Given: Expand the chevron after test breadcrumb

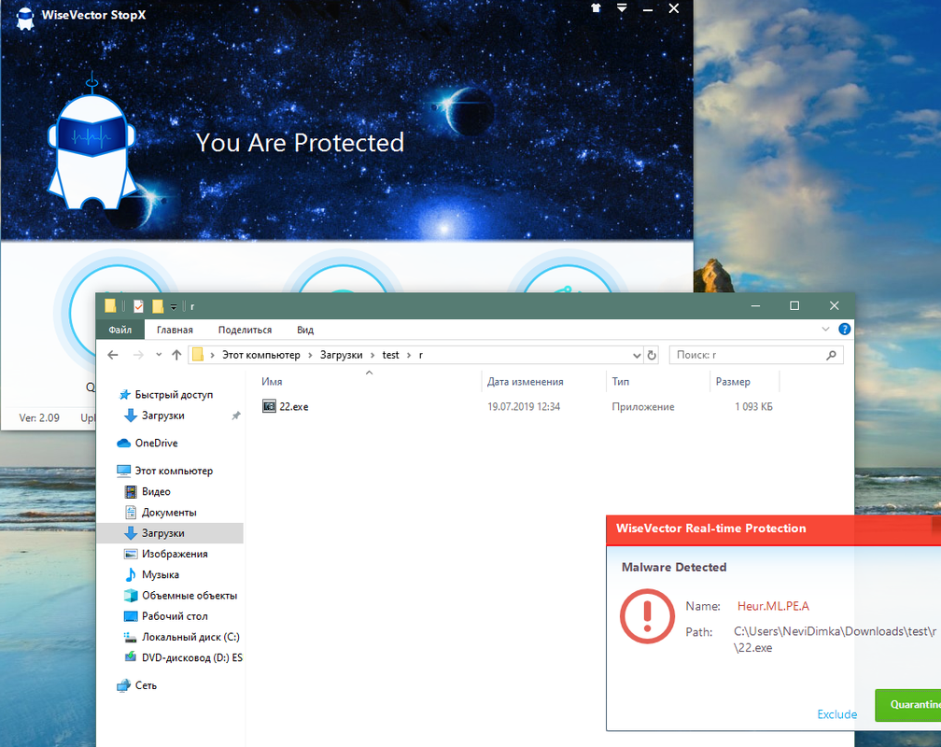Looking at the screenshot, I should tap(409, 355).
